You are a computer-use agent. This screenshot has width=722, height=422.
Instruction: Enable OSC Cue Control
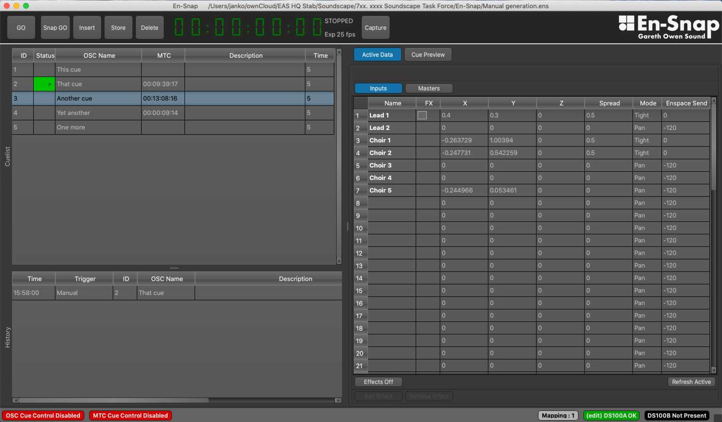coord(43,415)
